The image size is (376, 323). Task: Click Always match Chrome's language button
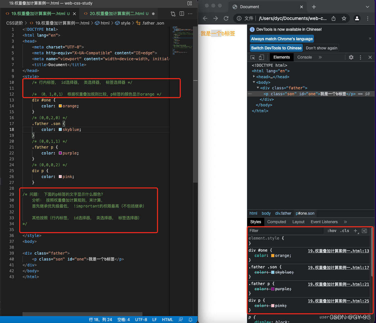(282, 39)
